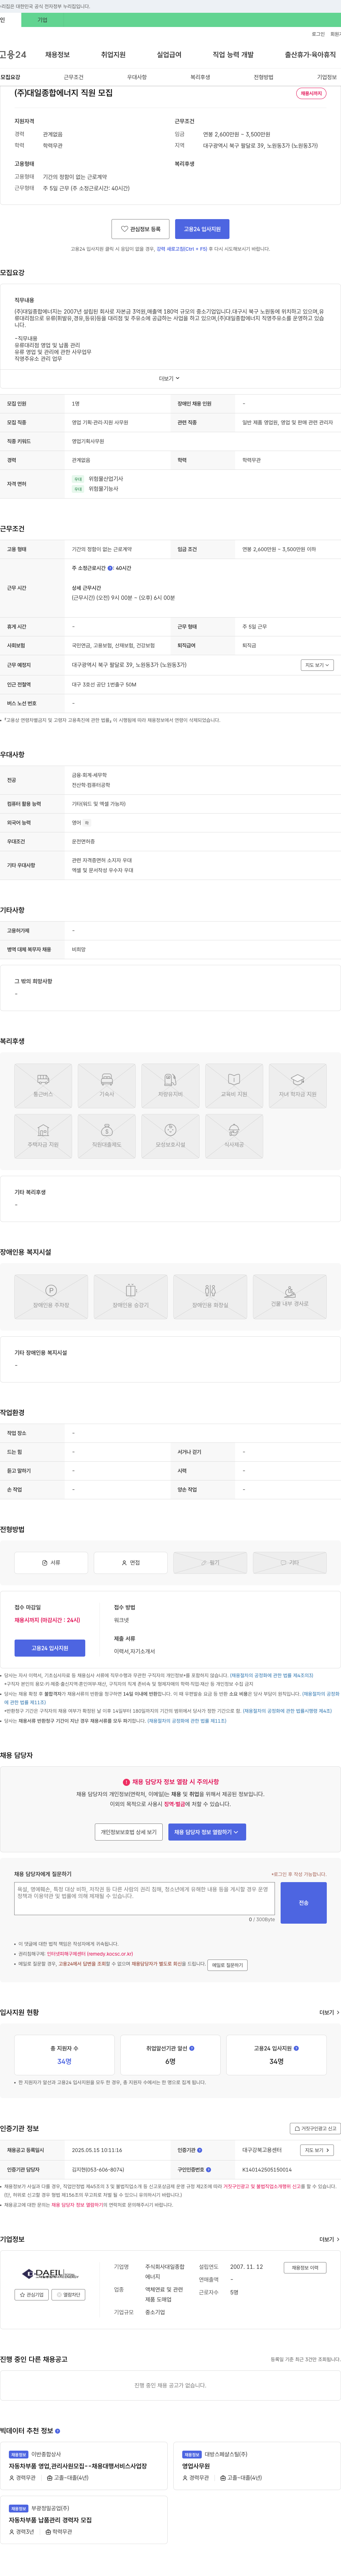The height and width of the screenshot is (2576, 341).
Task: Jump to the 전형방법 section tab
Action: pyautogui.click(x=263, y=77)
